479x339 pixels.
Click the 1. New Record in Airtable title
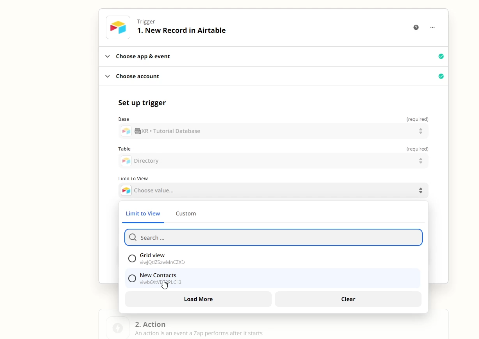181,30
